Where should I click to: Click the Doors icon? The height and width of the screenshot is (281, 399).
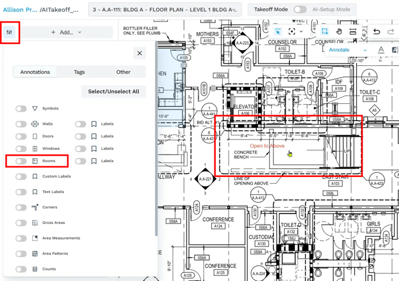click(x=35, y=136)
